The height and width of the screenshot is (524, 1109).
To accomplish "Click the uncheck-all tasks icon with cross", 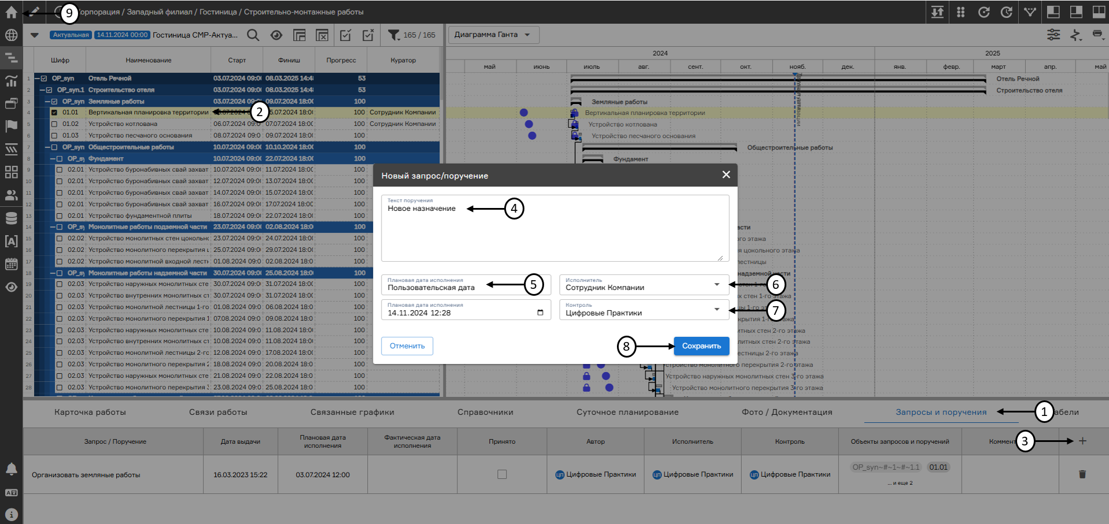I will pyautogui.click(x=368, y=35).
